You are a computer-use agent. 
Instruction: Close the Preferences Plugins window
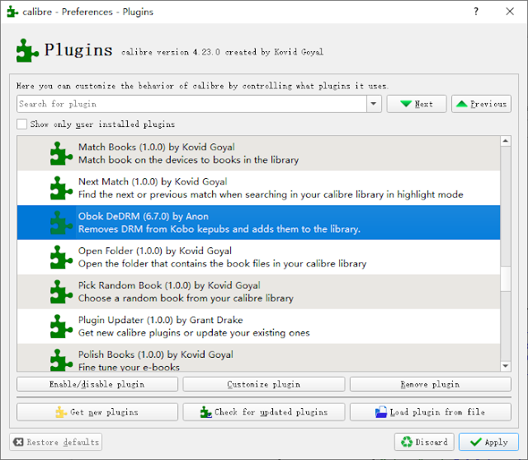(x=510, y=12)
